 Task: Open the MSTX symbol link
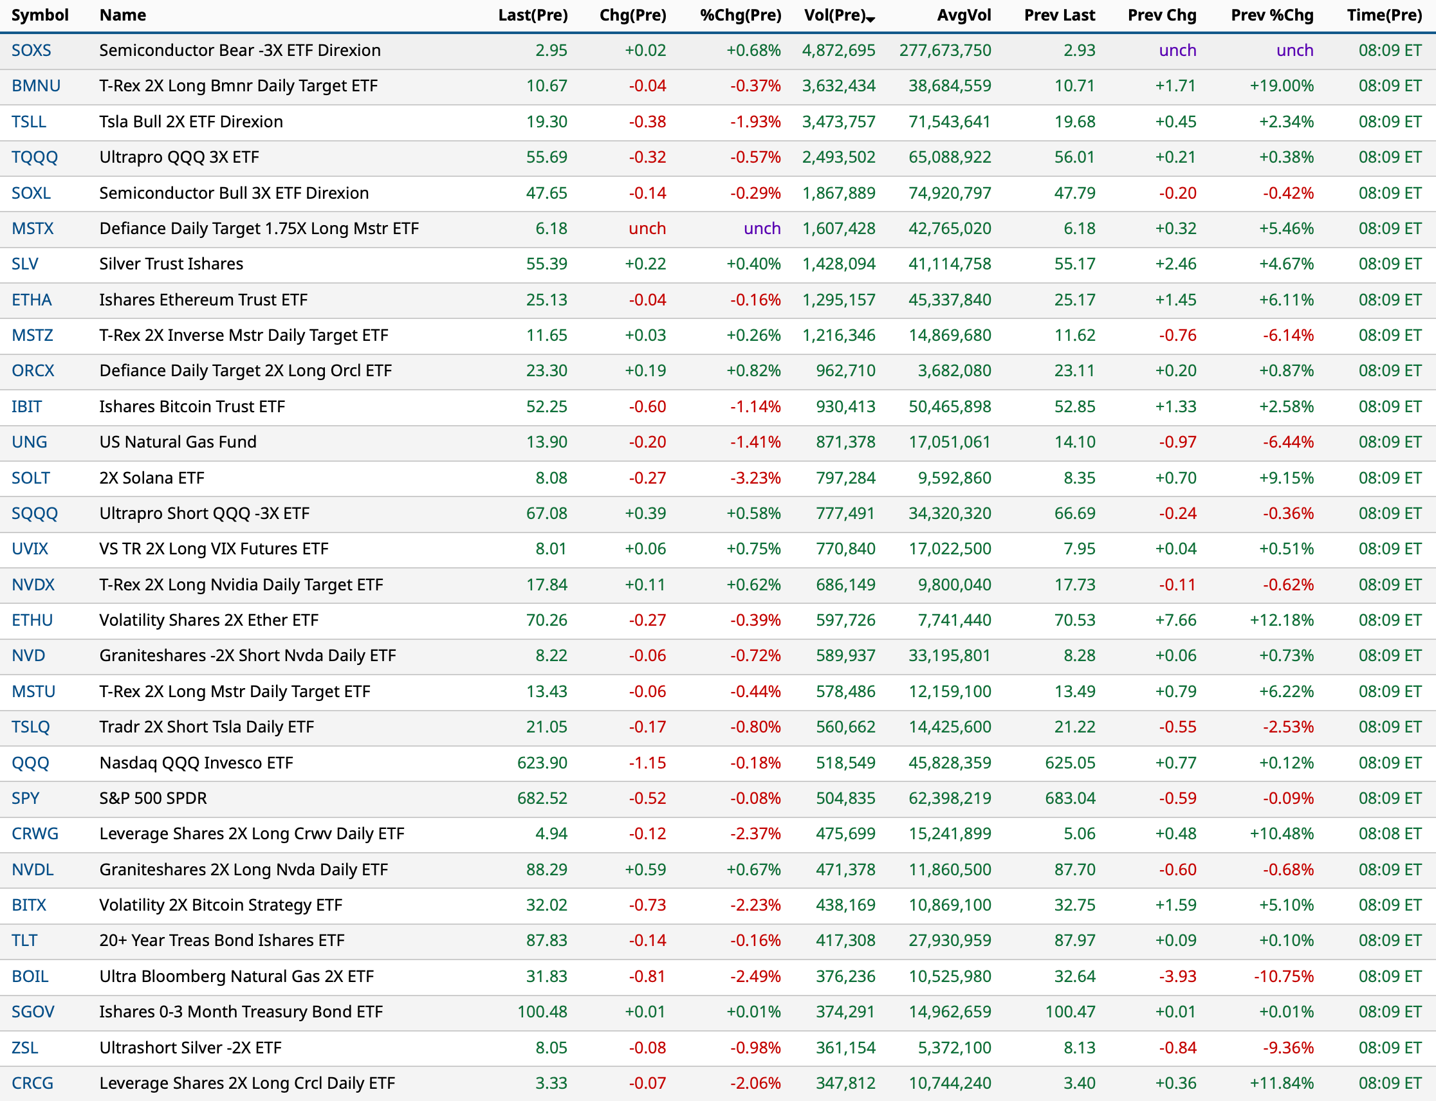pos(32,229)
